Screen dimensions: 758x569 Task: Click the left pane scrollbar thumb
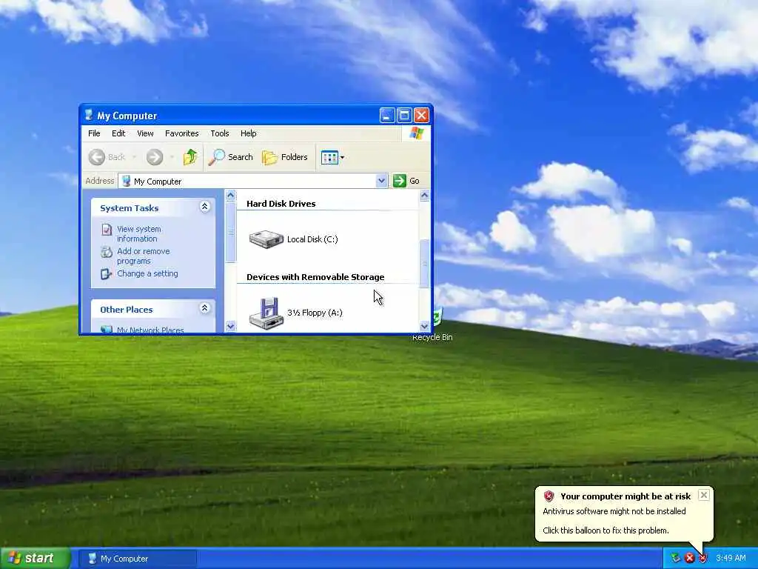pyautogui.click(x=231, y=232)
